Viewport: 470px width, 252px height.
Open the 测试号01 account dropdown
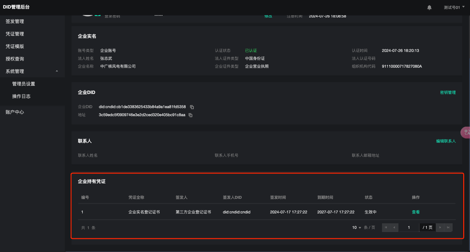(454, 7)
